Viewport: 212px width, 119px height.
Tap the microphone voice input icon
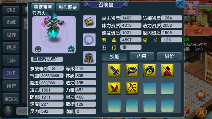click(x=8, y=111)
